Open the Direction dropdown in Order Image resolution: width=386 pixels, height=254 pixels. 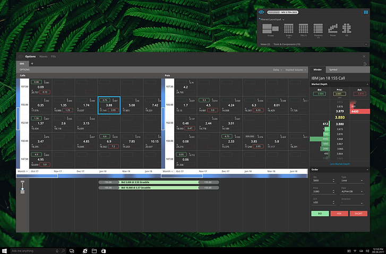coord(352,202)
